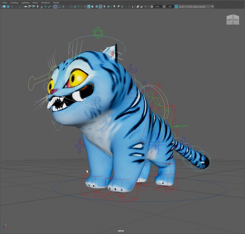The height and width of the screenshot is (234, 245).
Task: Toggle the viewport Grid display button
Action: coord(55,6)
